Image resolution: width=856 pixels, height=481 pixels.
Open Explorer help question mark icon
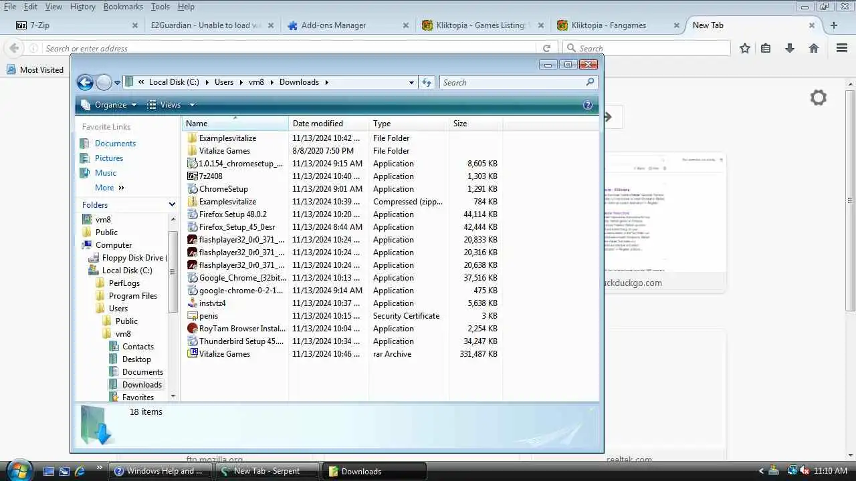[588, 105]
